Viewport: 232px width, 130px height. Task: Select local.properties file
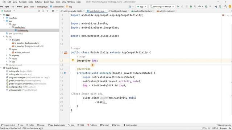tap(15, 87)
